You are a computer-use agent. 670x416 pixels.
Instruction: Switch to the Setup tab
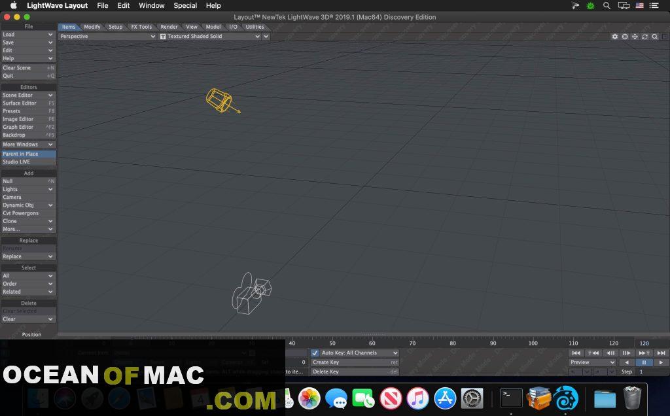tap(115, 26)
